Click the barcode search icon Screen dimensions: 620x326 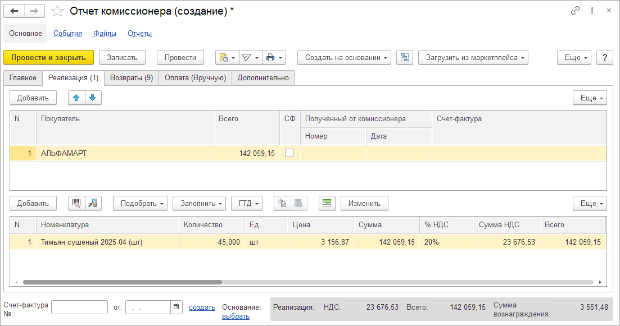pyautogui.click(x=76, y=203)
